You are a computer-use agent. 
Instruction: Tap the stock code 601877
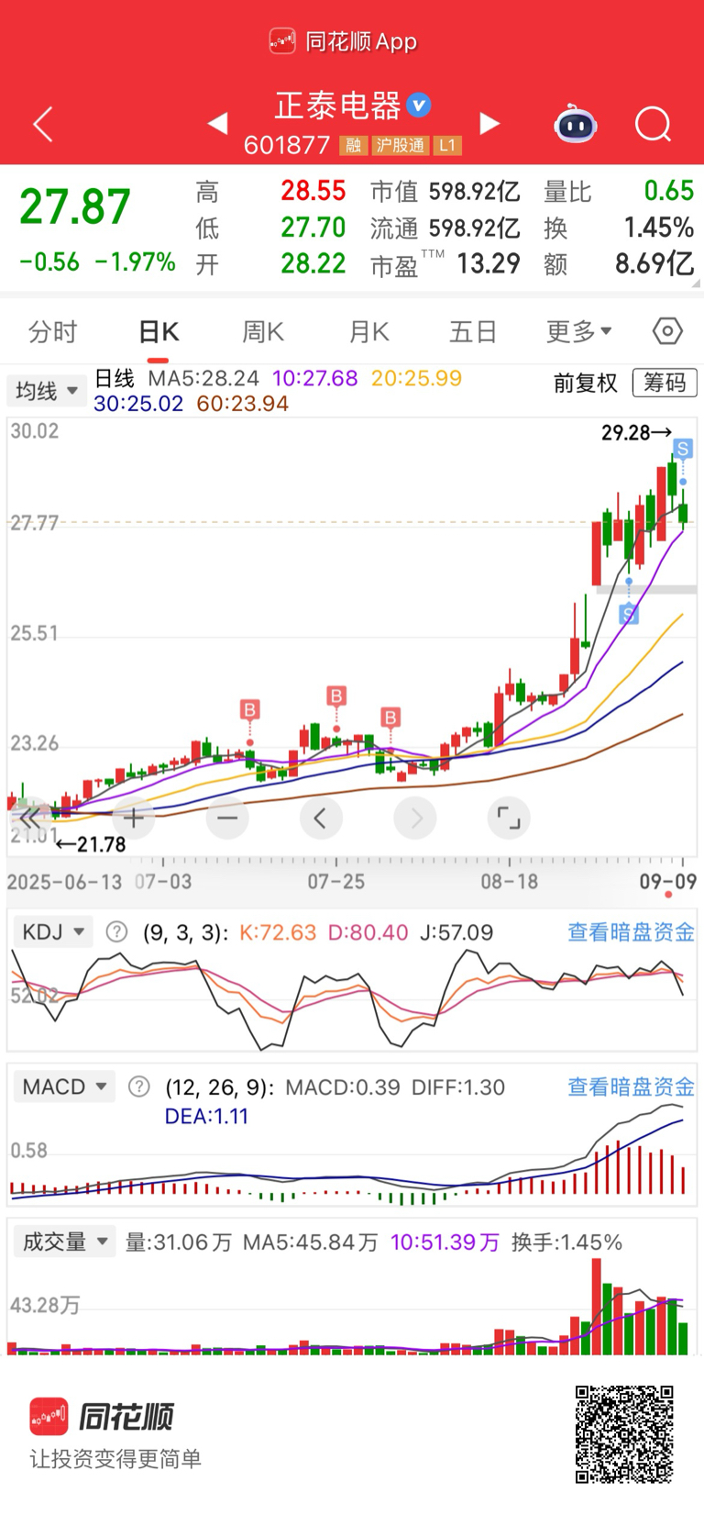point(287,146)
